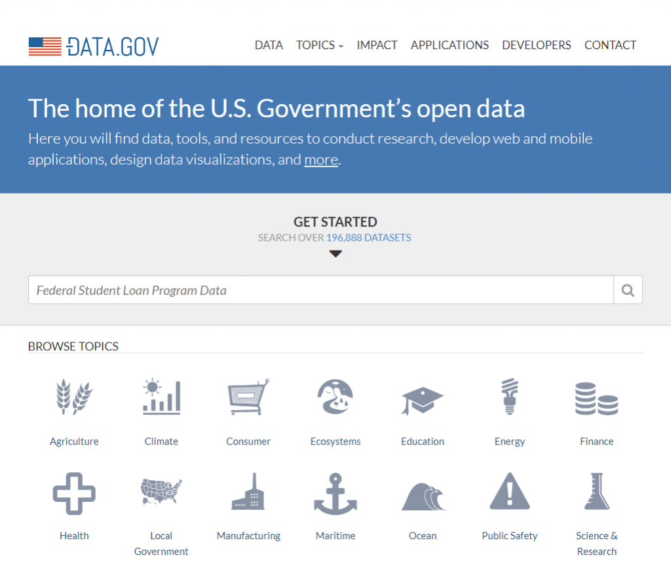This screenshot has width=671, height=572.
Task: Open the Maritime anchor icon
Action: 335,493
